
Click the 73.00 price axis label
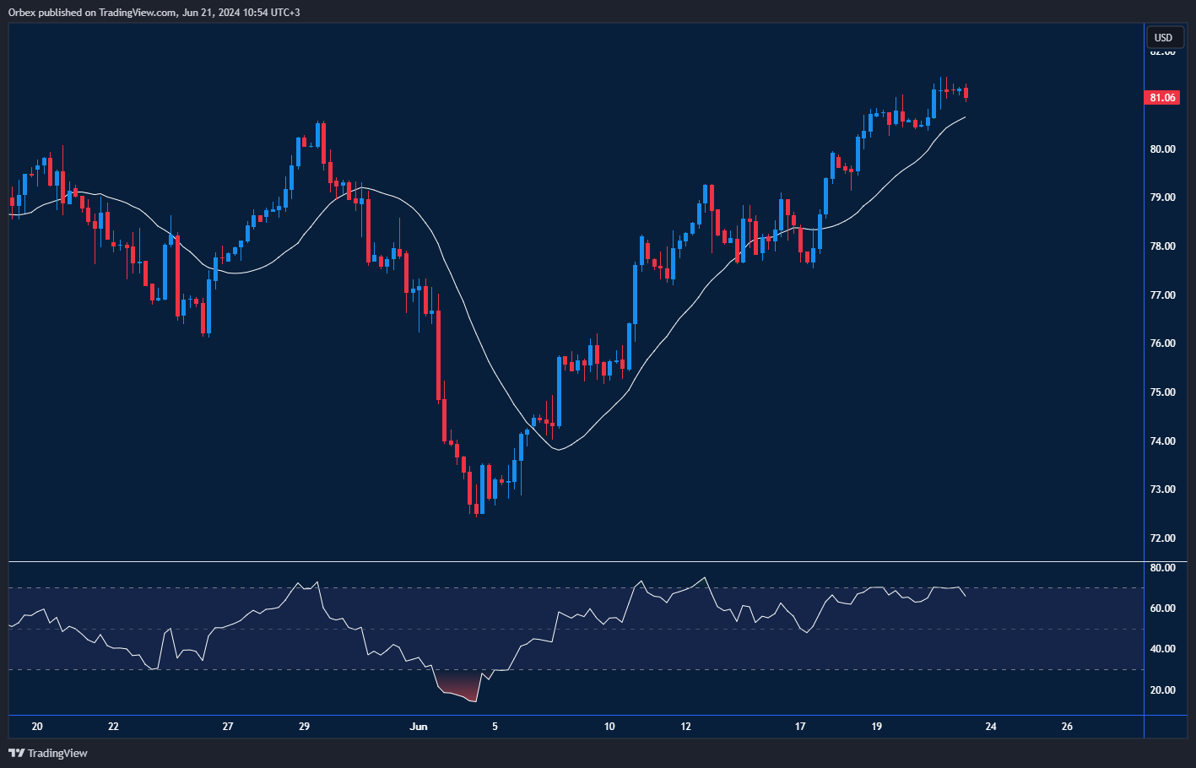point(1162,489)
